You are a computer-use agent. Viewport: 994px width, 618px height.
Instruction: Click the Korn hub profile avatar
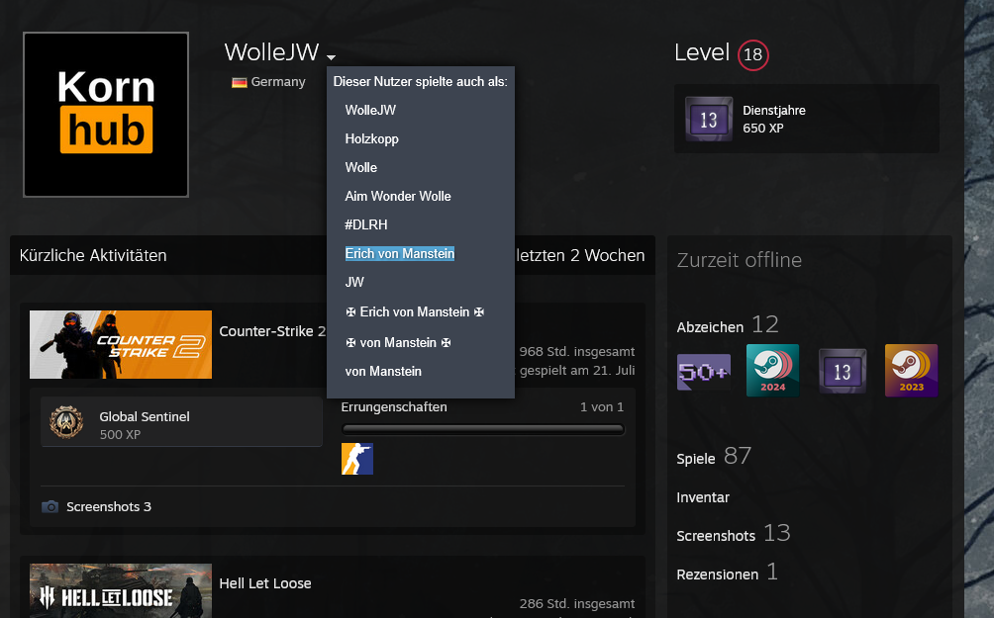click(x=106, y=115)
